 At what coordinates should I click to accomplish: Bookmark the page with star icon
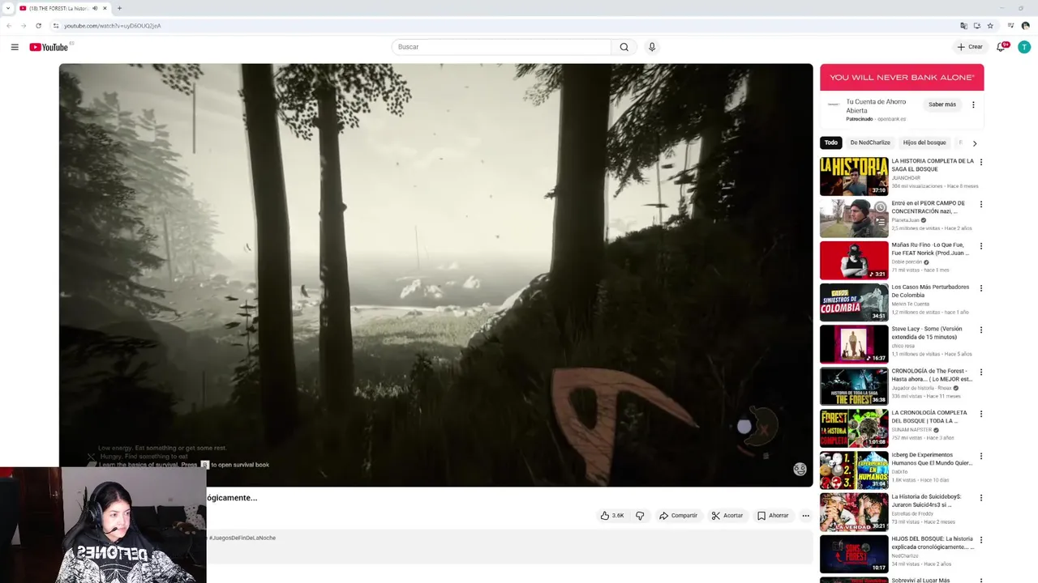(990, 26)
